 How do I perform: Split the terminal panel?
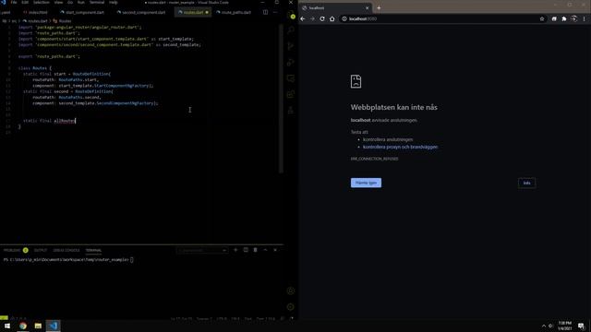point(246,250)
